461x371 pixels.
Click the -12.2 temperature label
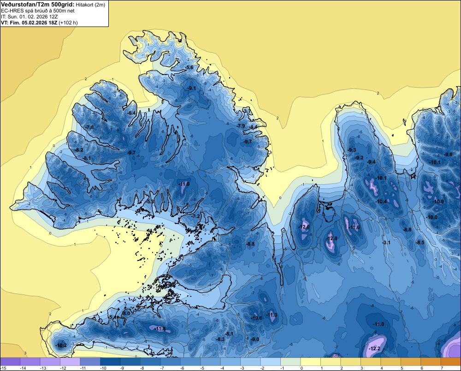click(375, 349)
